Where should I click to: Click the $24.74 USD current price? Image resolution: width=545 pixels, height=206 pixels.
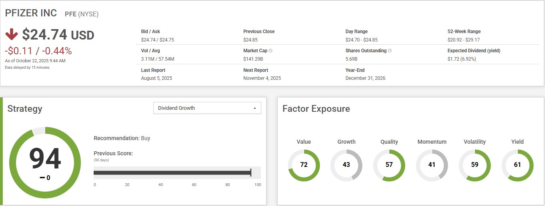(58, 35)
